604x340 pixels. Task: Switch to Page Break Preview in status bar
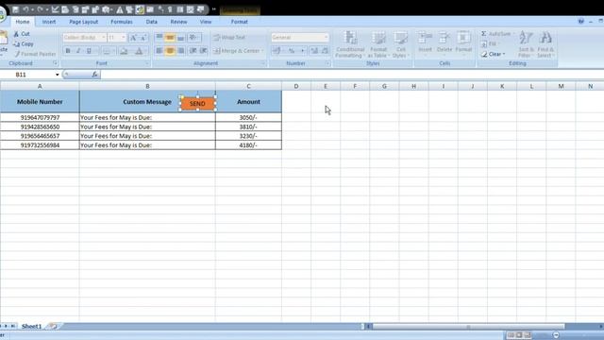[x=528, y=335]
